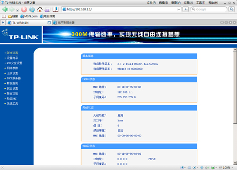Close the TL-WR841N tab
Screen dimensions: 237x170
point(49,23)
